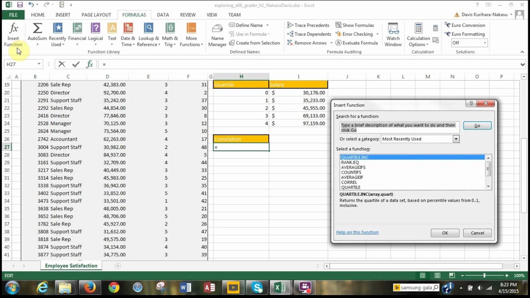The image size is (530, 298).
Task: Switch to the PAGE LAYOUT tab
Action: coord(96,14)
